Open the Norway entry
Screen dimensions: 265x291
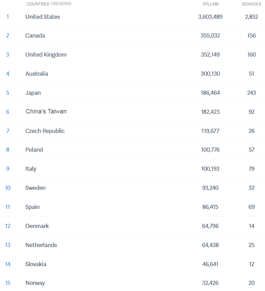[35, 283]
